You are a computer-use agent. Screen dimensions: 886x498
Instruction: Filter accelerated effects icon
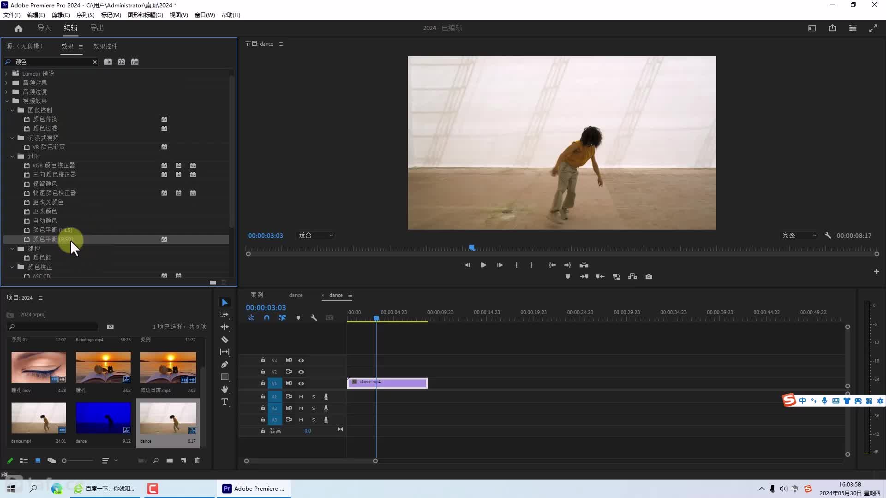tap(108, 62)
